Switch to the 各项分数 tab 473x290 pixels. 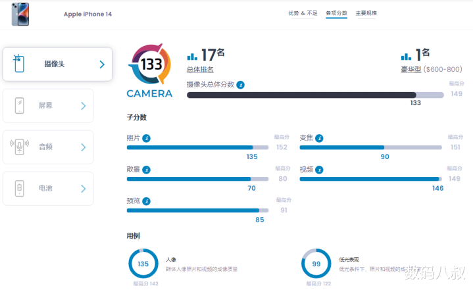coord(336,13)
